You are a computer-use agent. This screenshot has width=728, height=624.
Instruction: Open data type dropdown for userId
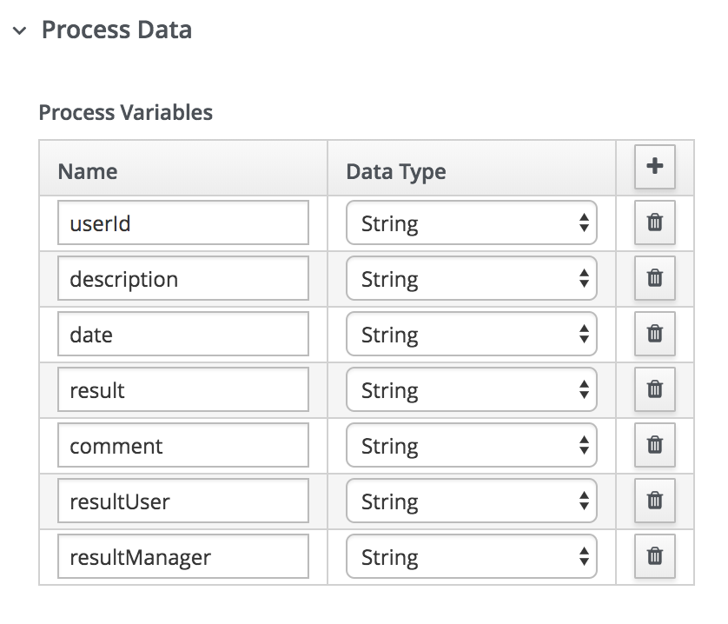point(471,223)
